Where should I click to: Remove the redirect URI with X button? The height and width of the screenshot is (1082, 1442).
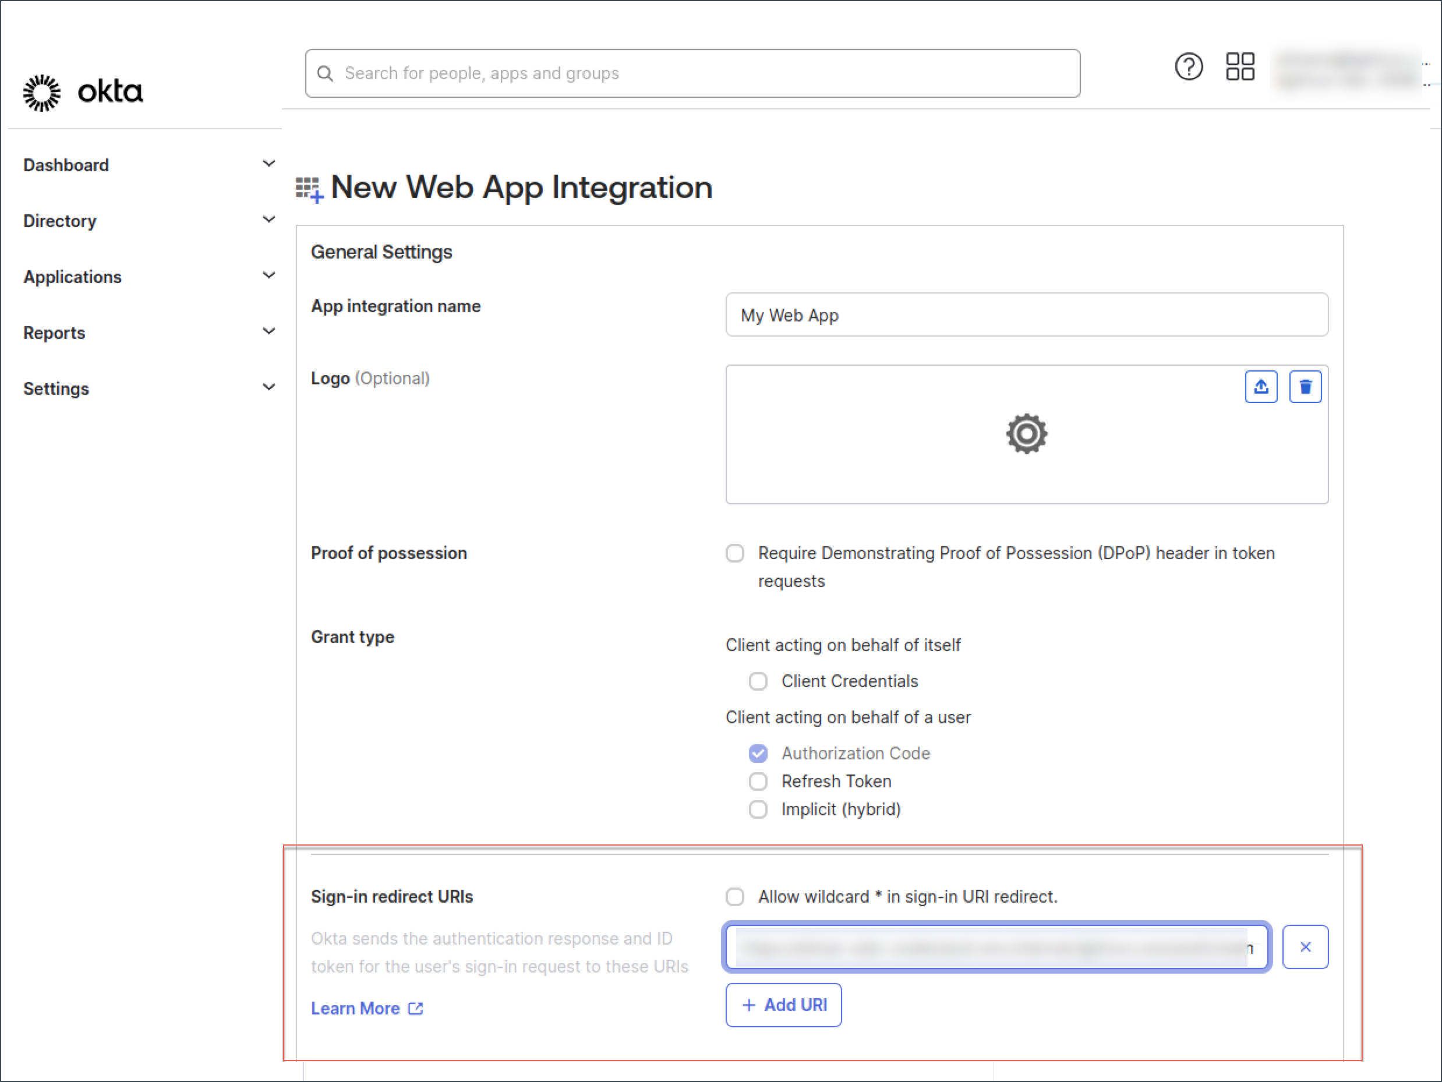pos(1305,947)
